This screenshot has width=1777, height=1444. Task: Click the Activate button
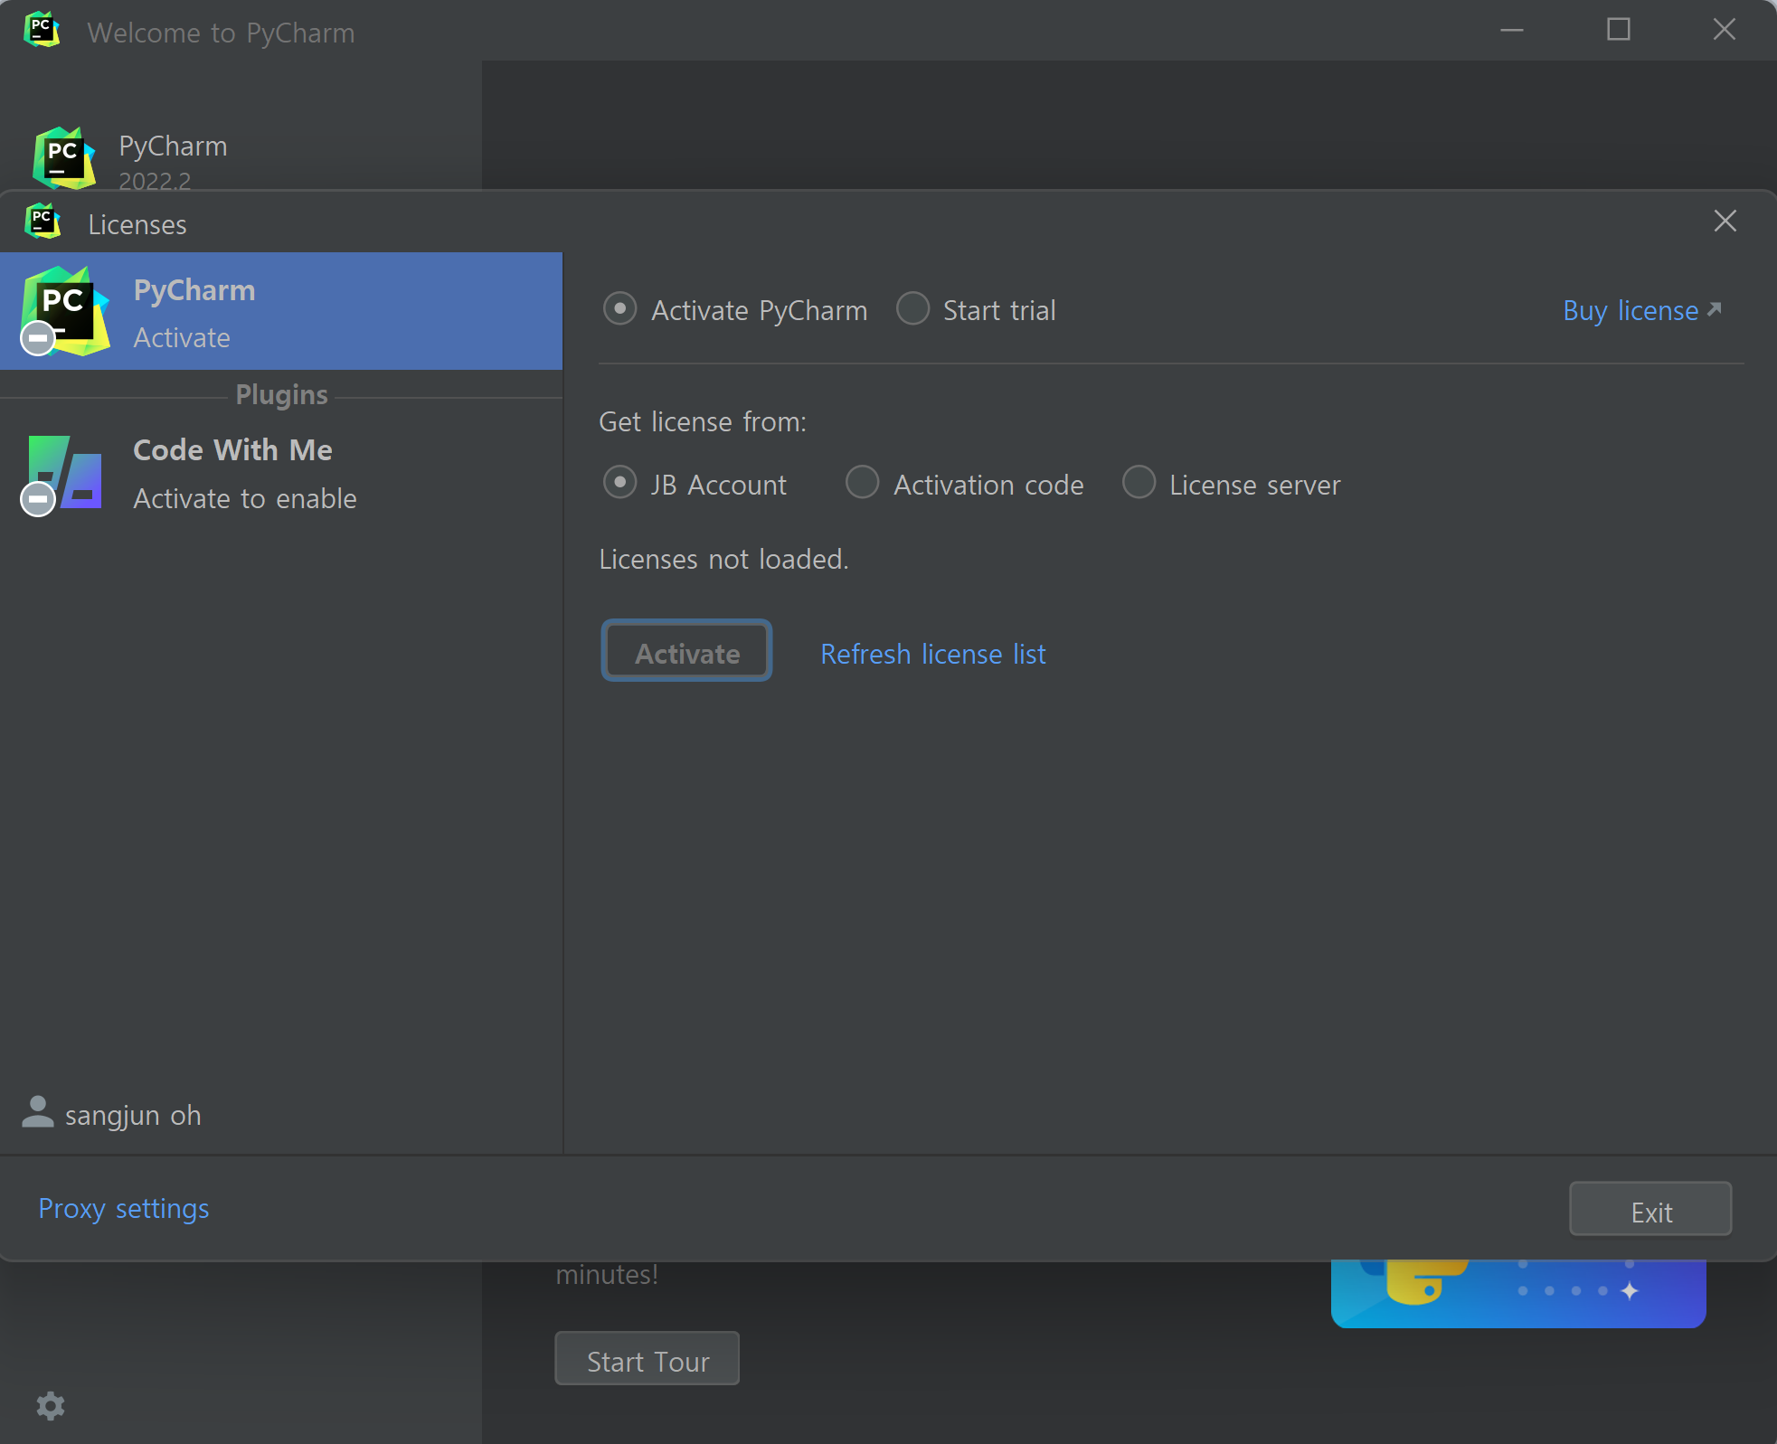coord(686,651)
